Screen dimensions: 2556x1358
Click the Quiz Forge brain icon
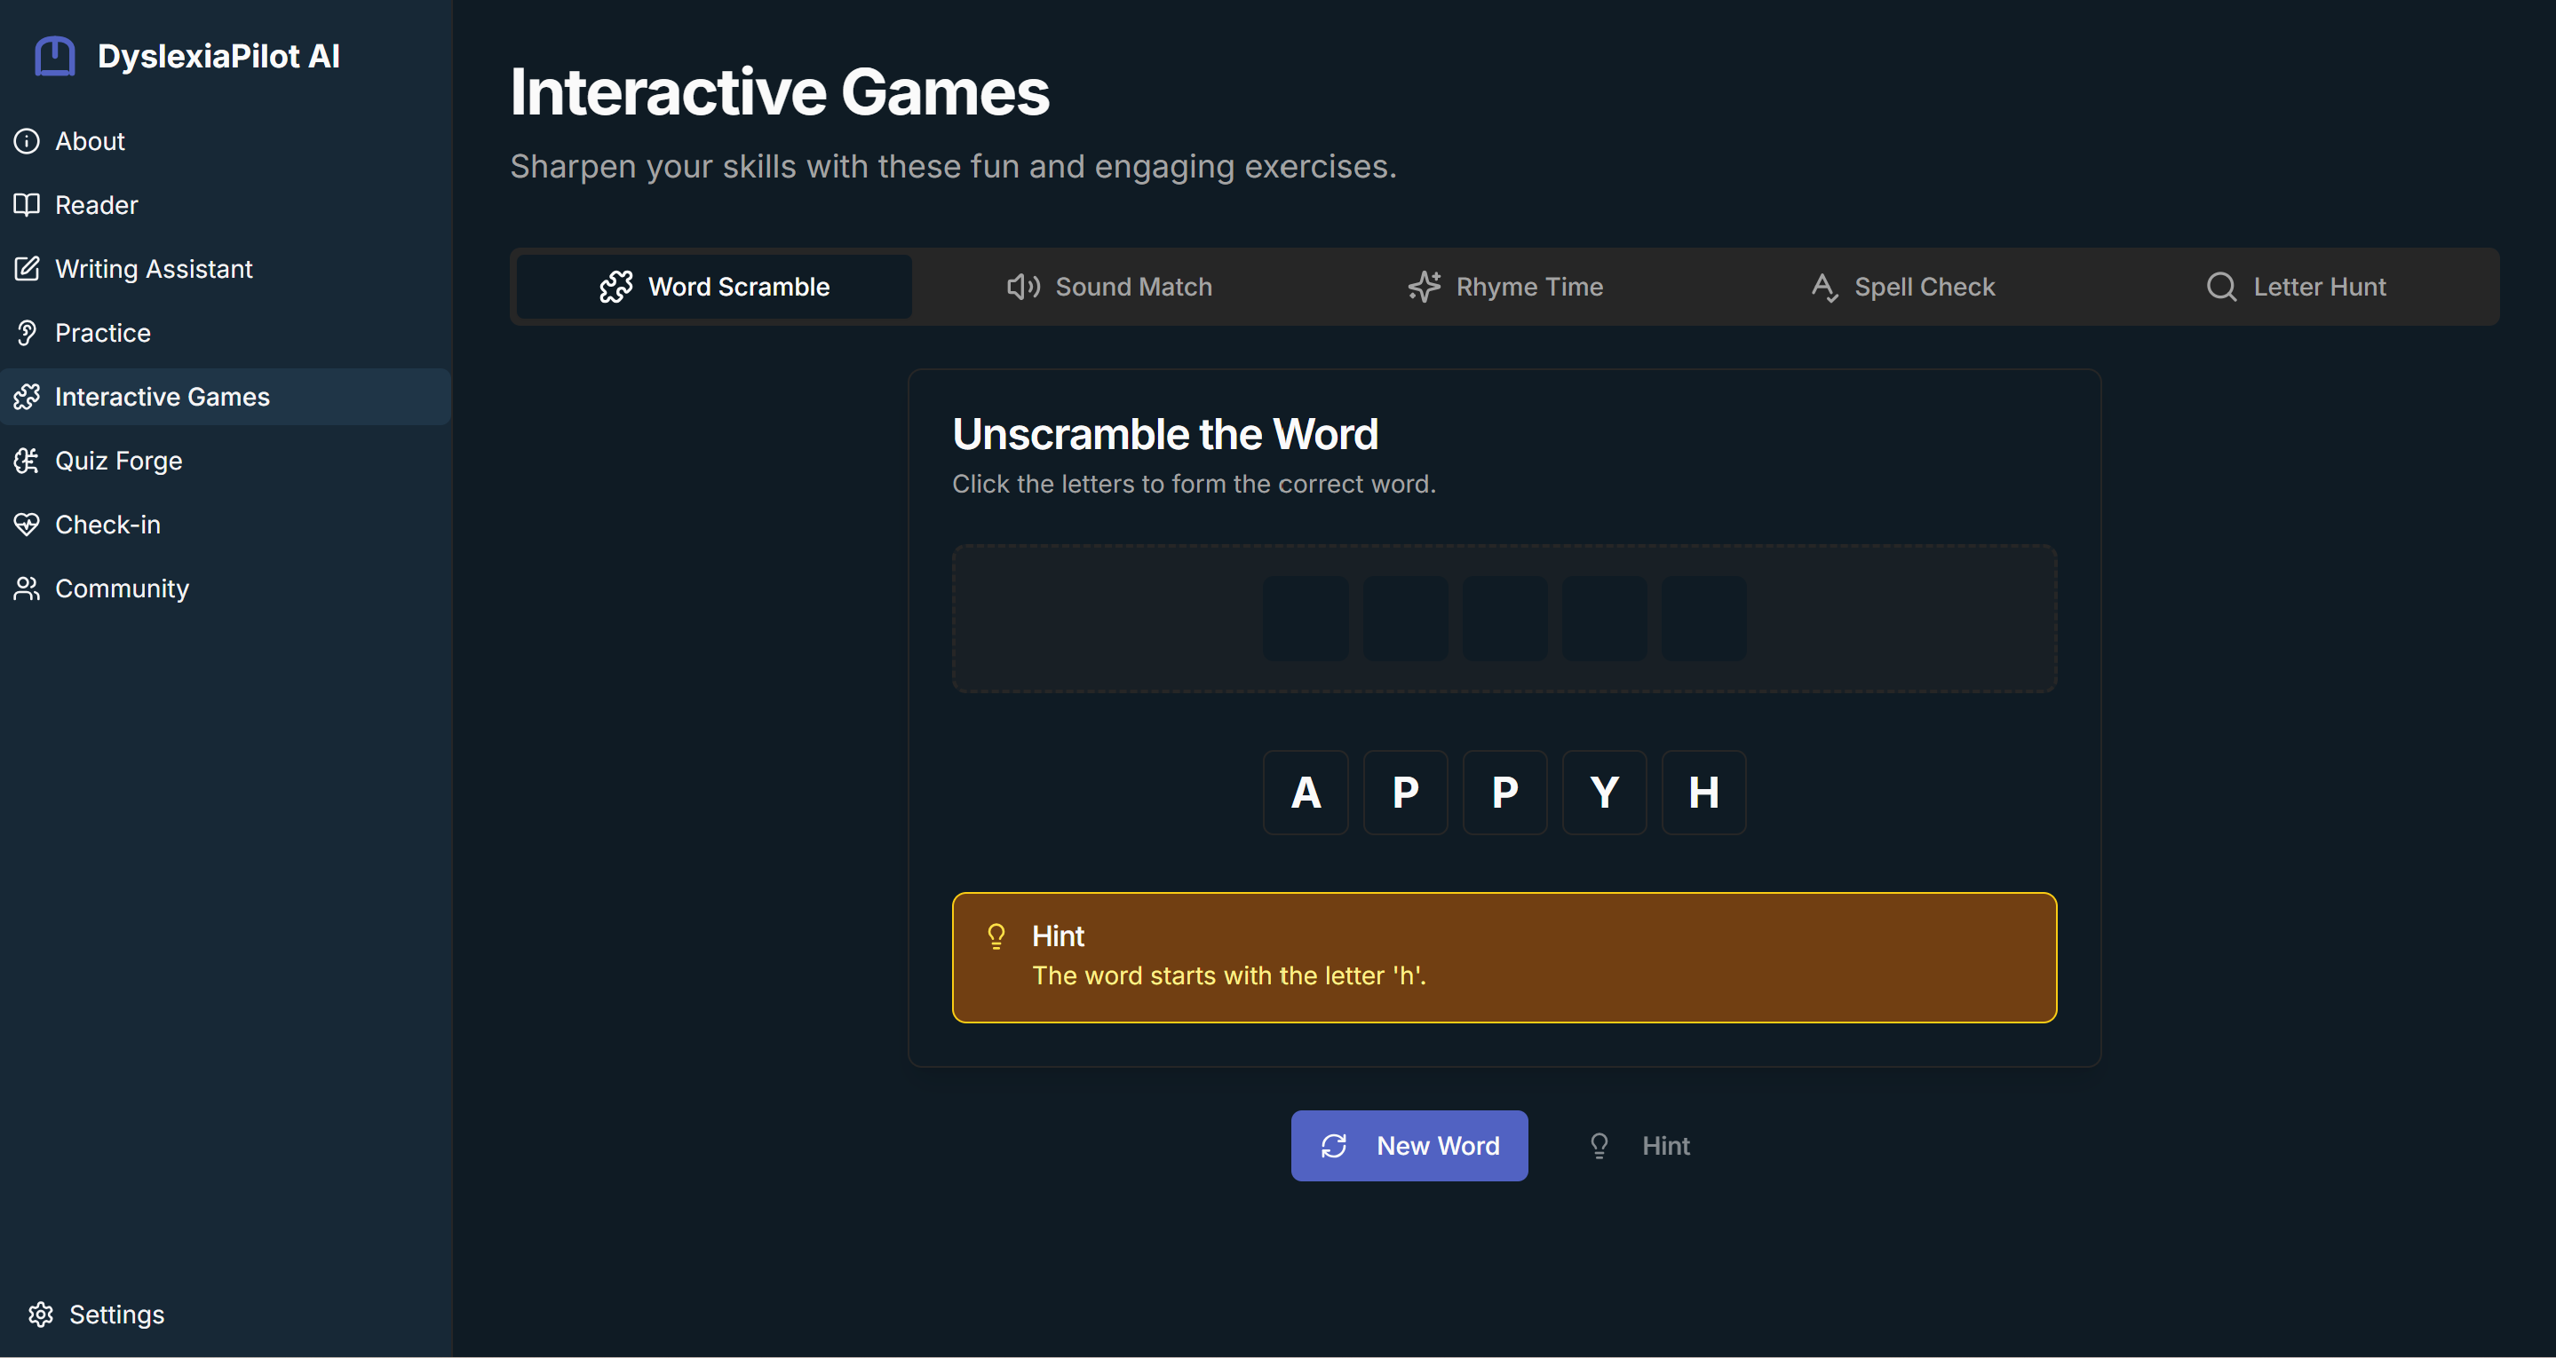tap(27, 461)
